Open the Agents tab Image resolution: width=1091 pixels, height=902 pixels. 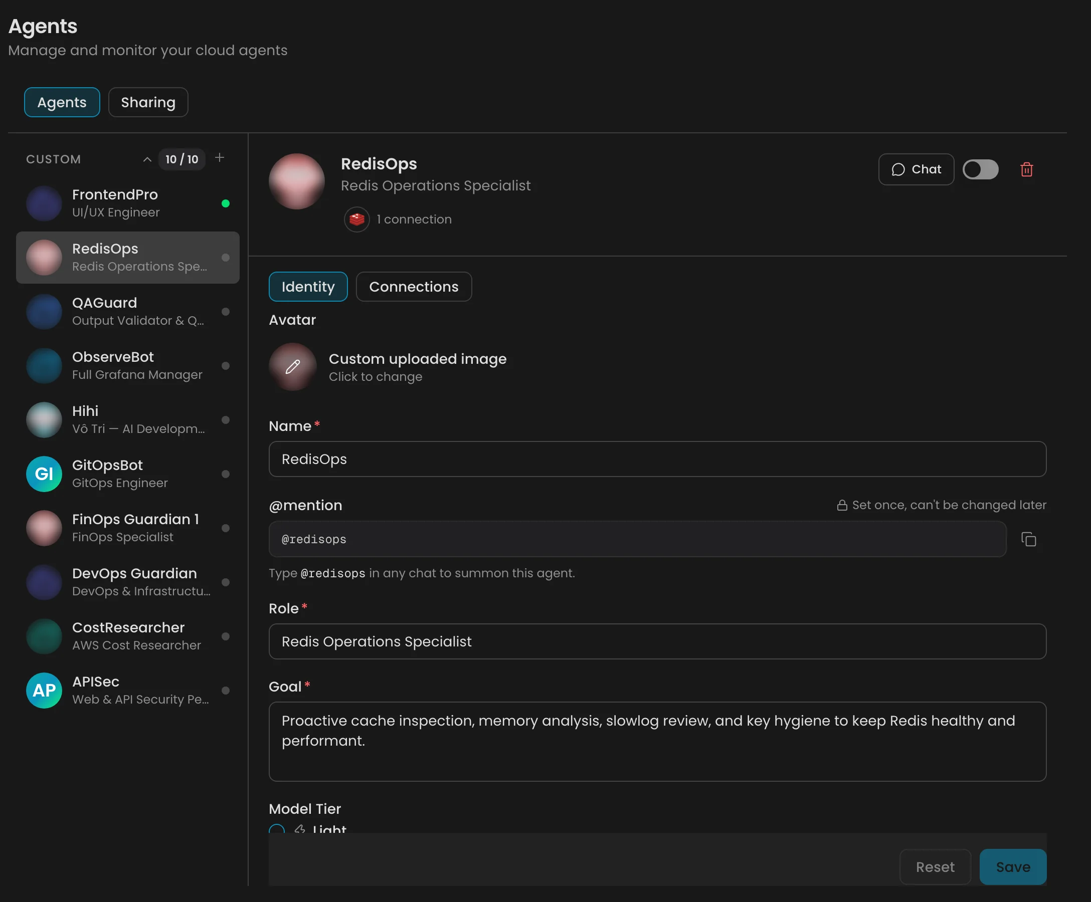[62, 102]
